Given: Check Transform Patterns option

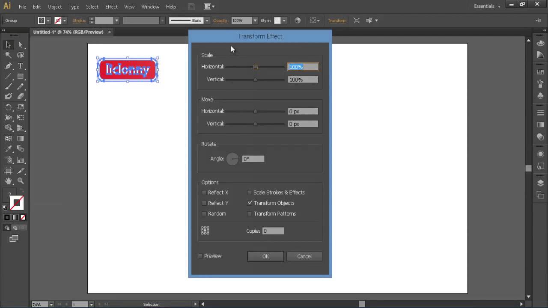Looking at the screenshot, I should [250, 213].
